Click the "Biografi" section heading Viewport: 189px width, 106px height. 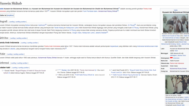pyautogui.click(x=4, y=21)
